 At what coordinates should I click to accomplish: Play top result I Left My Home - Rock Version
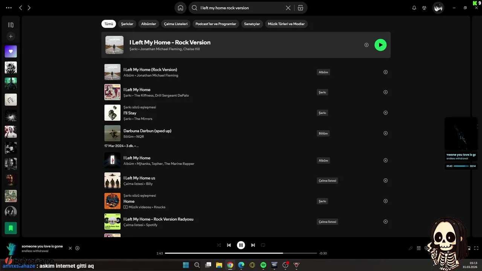(x=380, y=45)
